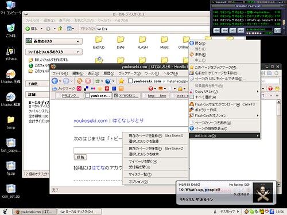This screenshot has width=287, height=215.
Task: Click the Desktop toolbar in the taskbar
Action: point(227,212)
